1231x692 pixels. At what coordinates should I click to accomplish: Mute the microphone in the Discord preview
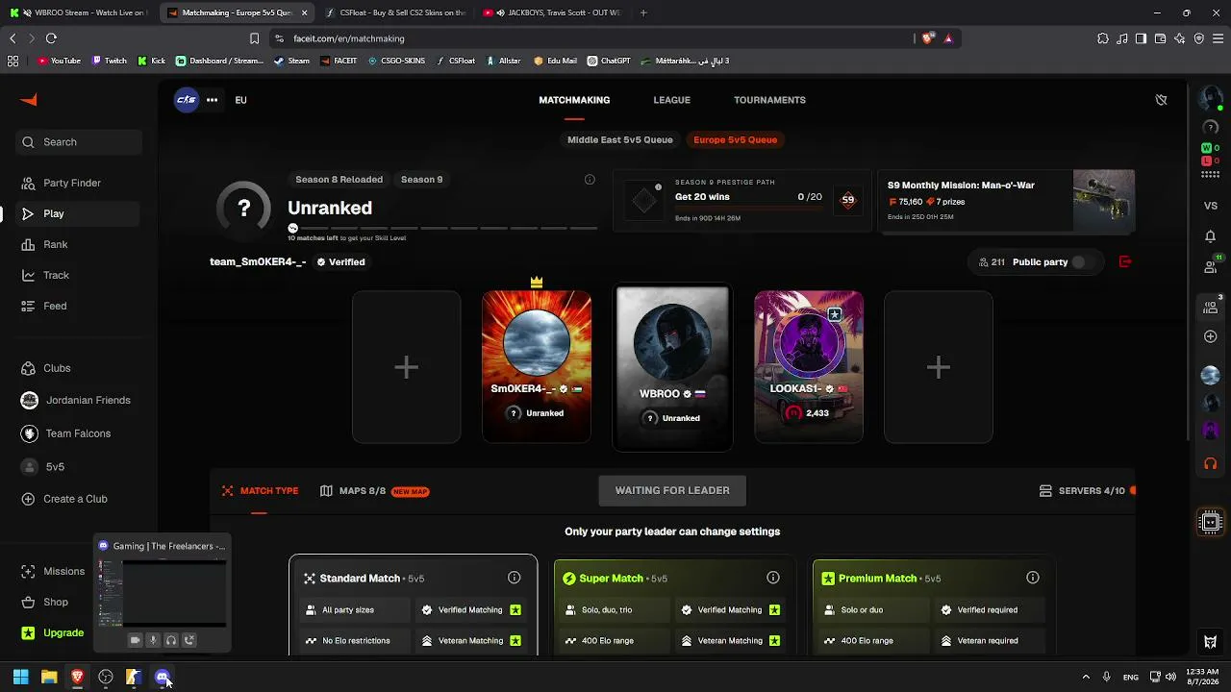point(153,640)
